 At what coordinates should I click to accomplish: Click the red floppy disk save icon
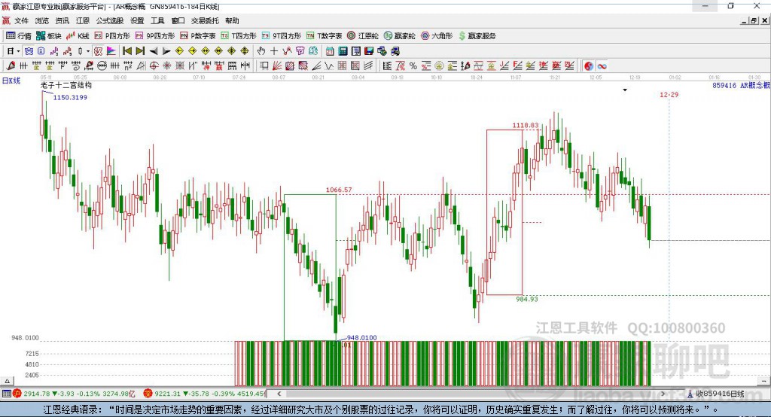coord(369,50)
